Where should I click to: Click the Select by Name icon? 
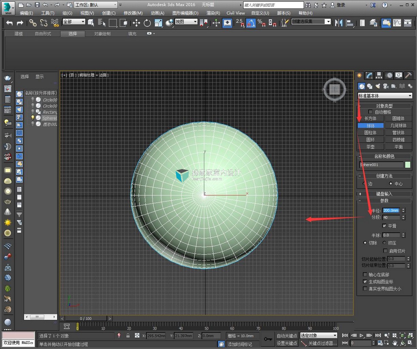pyautogui.click(x=102, y=23)
